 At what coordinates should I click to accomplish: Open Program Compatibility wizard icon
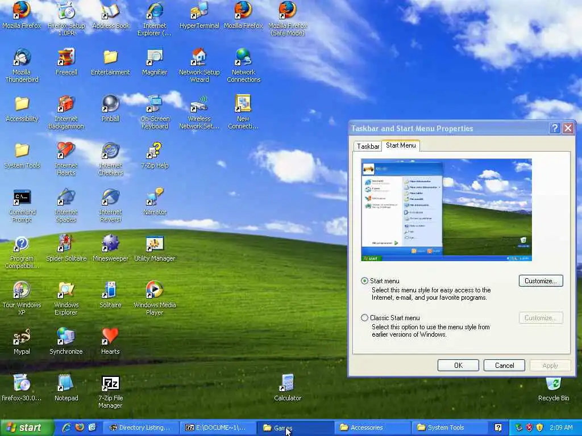(22, 251)
